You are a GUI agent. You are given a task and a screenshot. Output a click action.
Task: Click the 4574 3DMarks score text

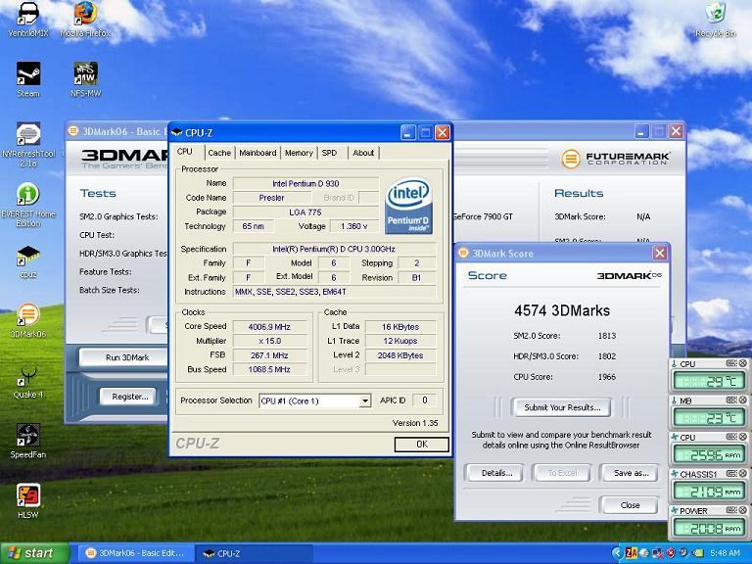pos(562,310)
